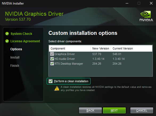The image size is (156, 116).
Task: Click the License Agreement green checkmark icon
Action: pyautogui.click(x=7, y=41)
